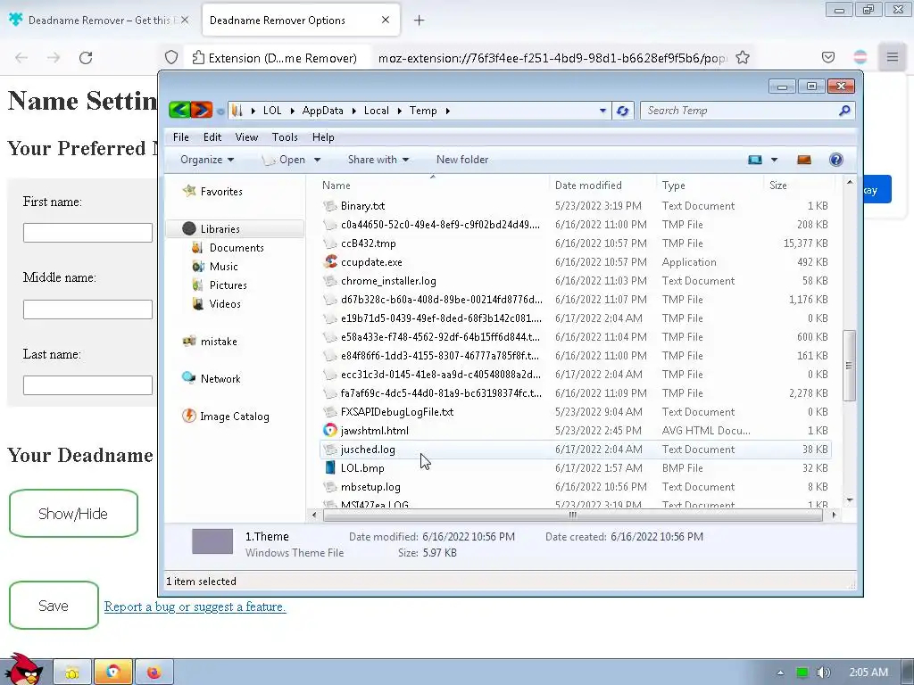Open Report a bug or suggest a feature link

pyautogui.click(x=195, y=607)
